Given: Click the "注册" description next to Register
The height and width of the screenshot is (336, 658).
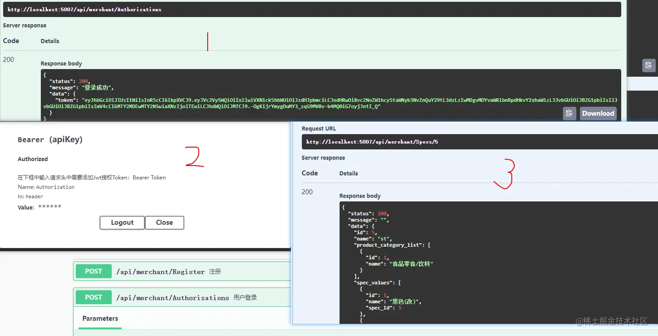Looking at the screenshot, I should pyautogui.click(x=215, y=272).
